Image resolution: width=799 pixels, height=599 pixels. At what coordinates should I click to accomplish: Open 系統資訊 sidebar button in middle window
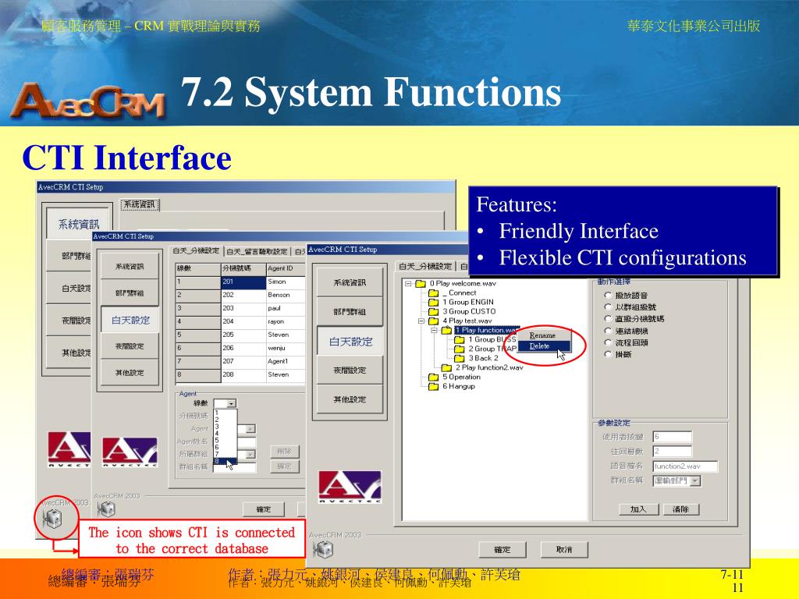[x=130, y=267]
